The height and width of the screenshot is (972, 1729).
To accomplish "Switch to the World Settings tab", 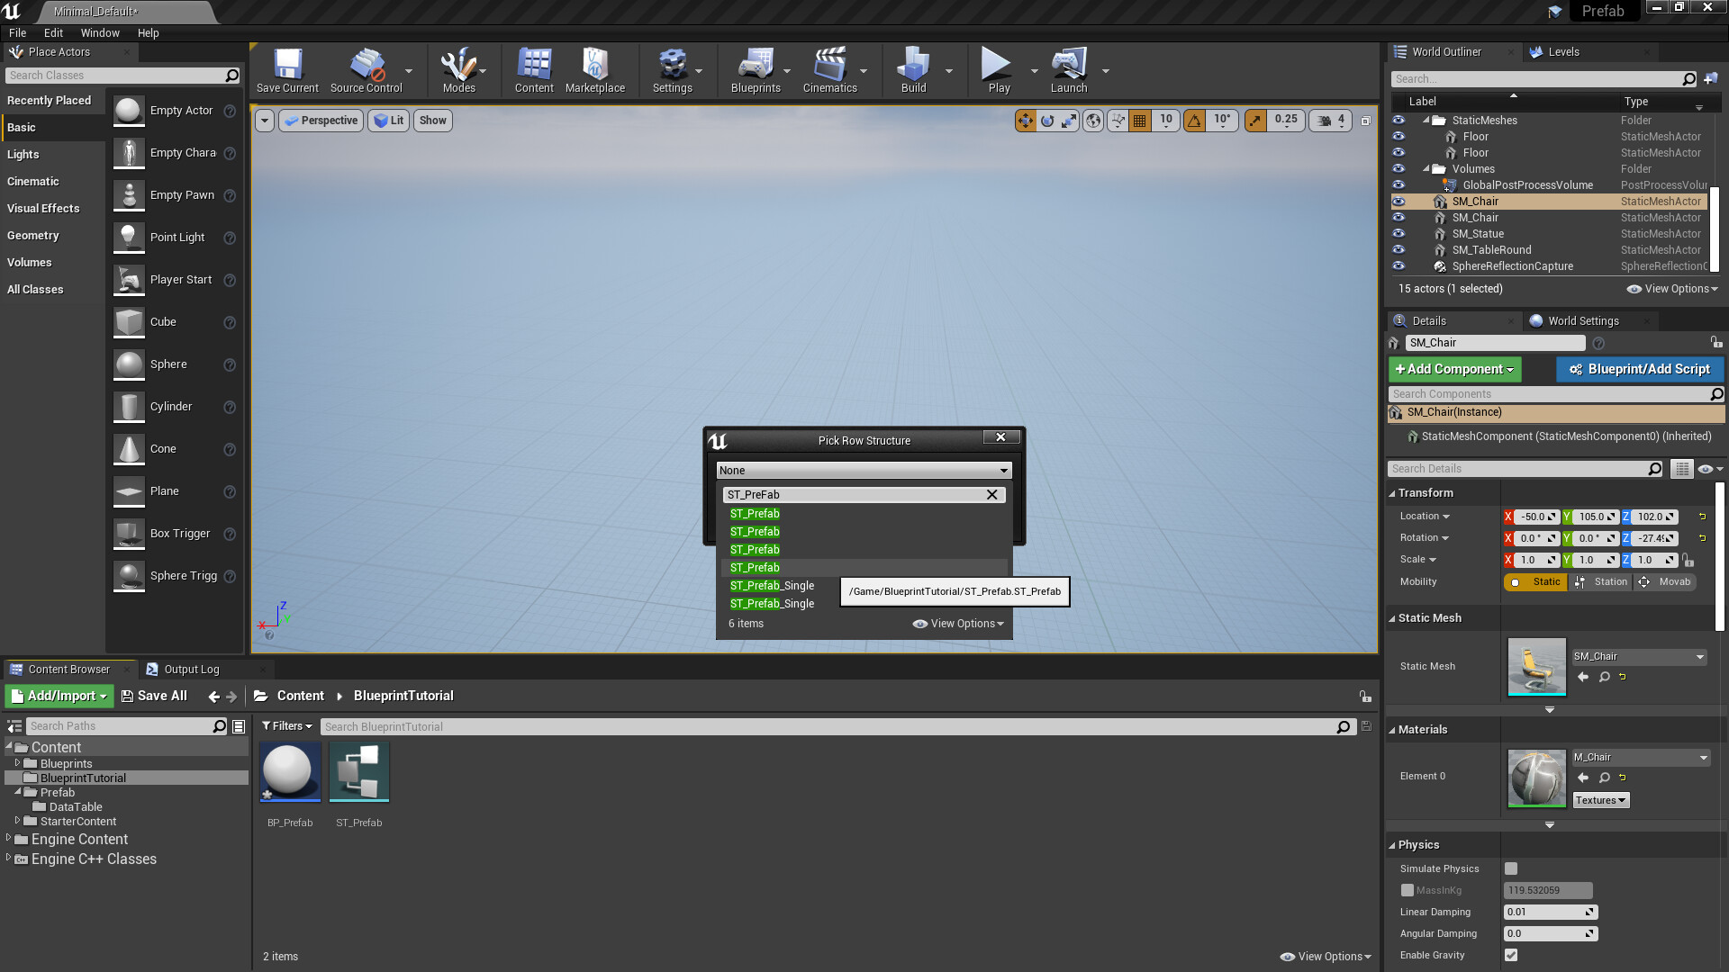I will click(x=1582, y=321).
